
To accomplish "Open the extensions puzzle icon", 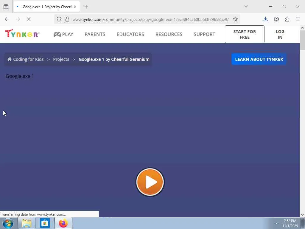I will point(287,19).
